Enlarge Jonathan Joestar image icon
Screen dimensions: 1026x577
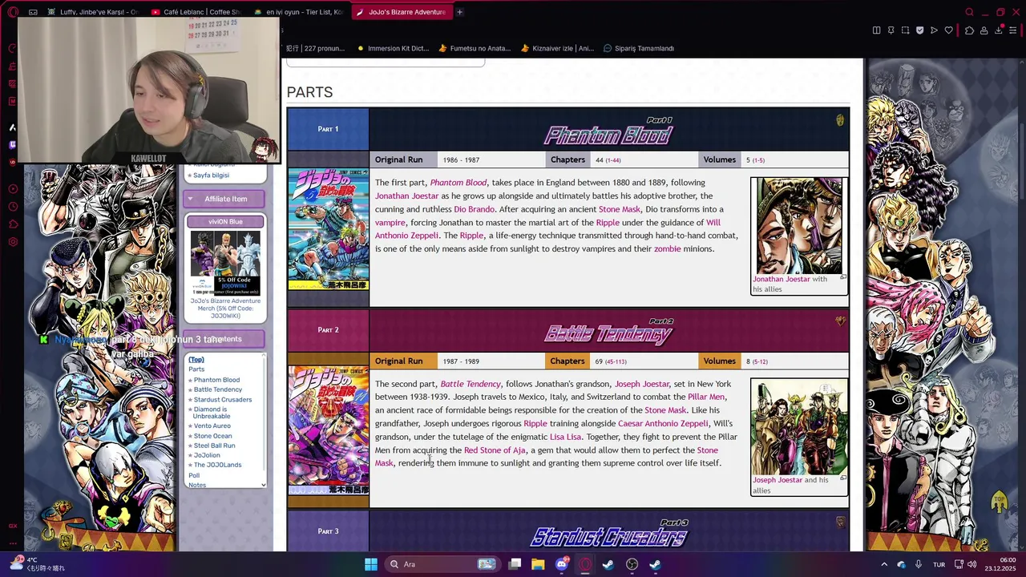click(842, 277)
